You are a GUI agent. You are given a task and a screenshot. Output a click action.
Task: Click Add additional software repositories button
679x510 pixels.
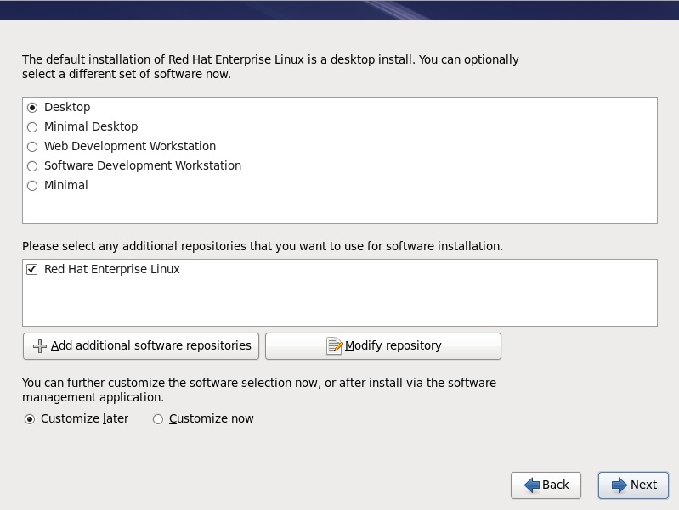141,346
